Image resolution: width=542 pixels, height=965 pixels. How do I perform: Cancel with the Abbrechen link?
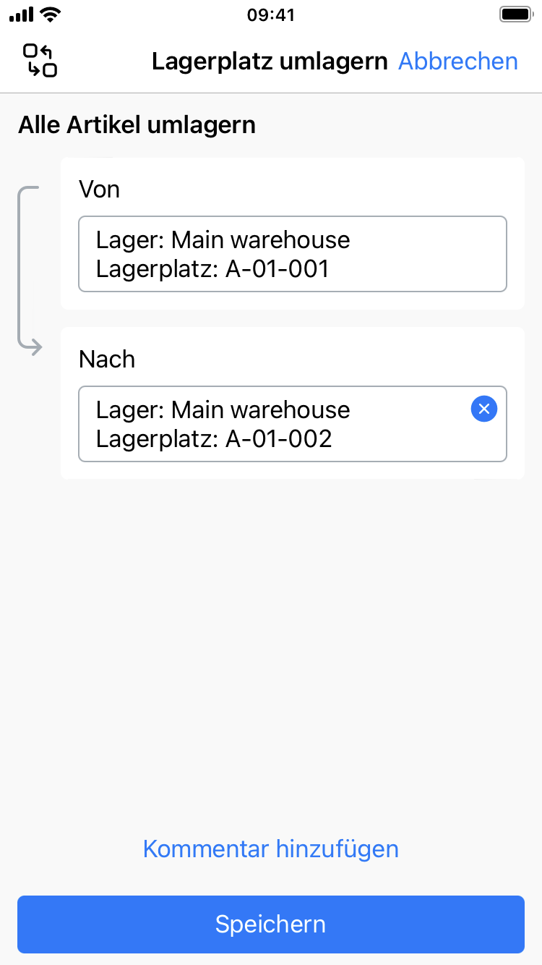[x=458, y=61]
